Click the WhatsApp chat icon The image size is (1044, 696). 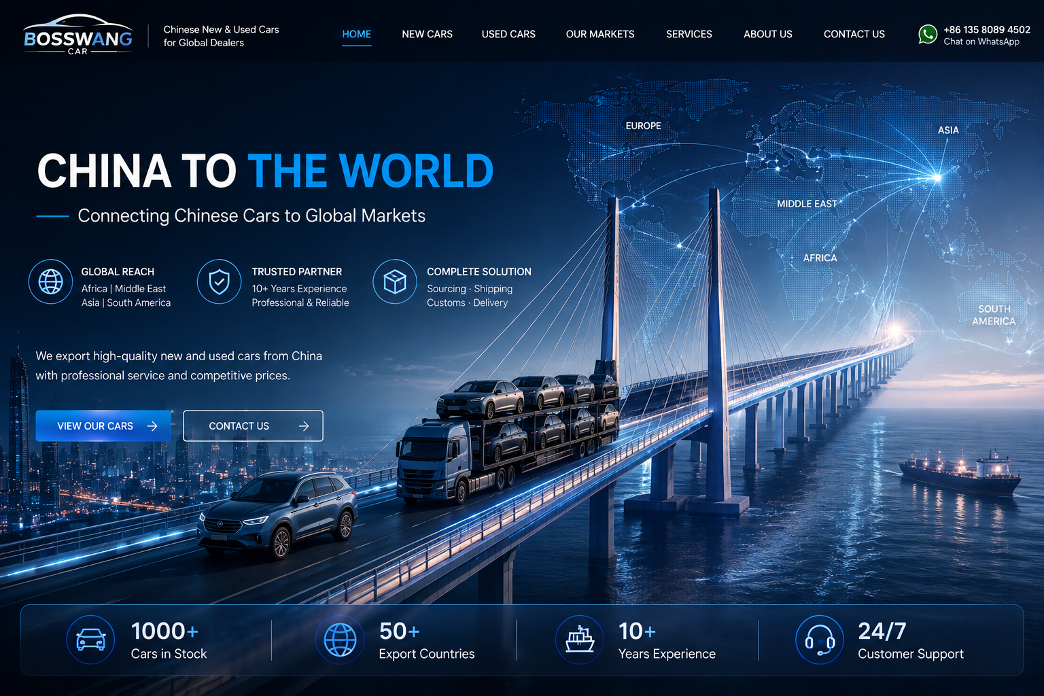928,35
